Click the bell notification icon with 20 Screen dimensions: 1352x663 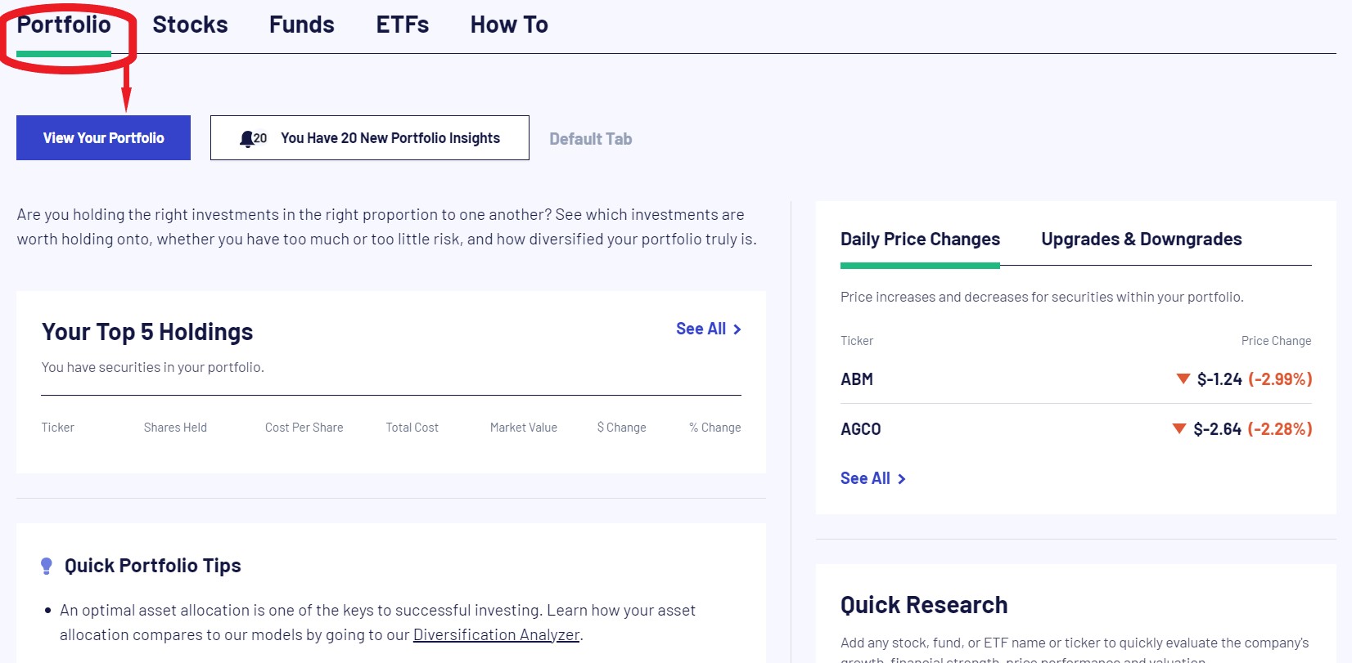click(x=253, y=138)
